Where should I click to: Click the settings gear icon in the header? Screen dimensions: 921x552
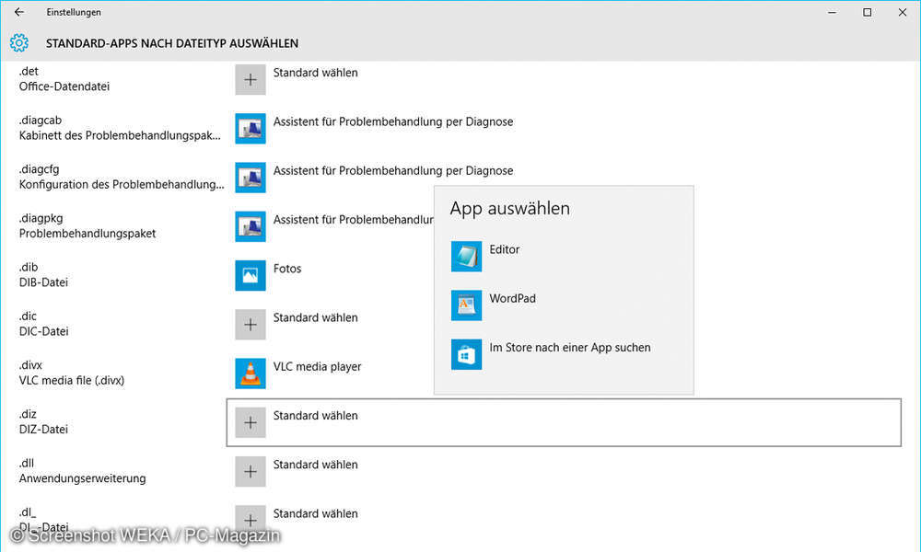click(18, 42)
